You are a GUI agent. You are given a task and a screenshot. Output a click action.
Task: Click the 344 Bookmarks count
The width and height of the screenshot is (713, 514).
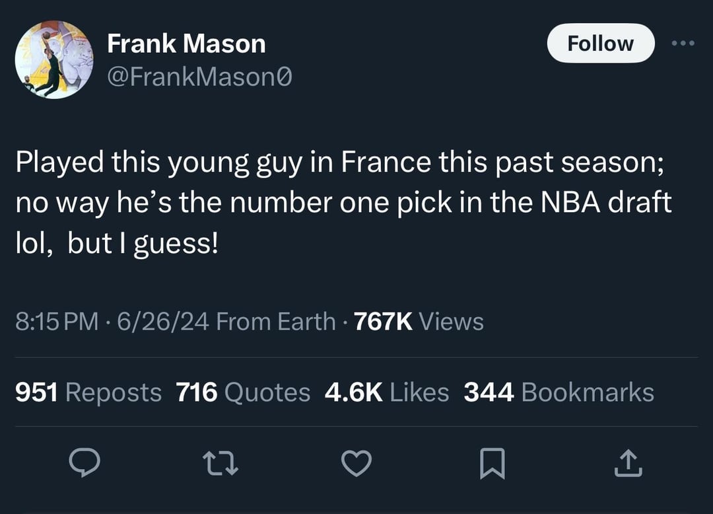pyautogui.click(x=559, y=392)
